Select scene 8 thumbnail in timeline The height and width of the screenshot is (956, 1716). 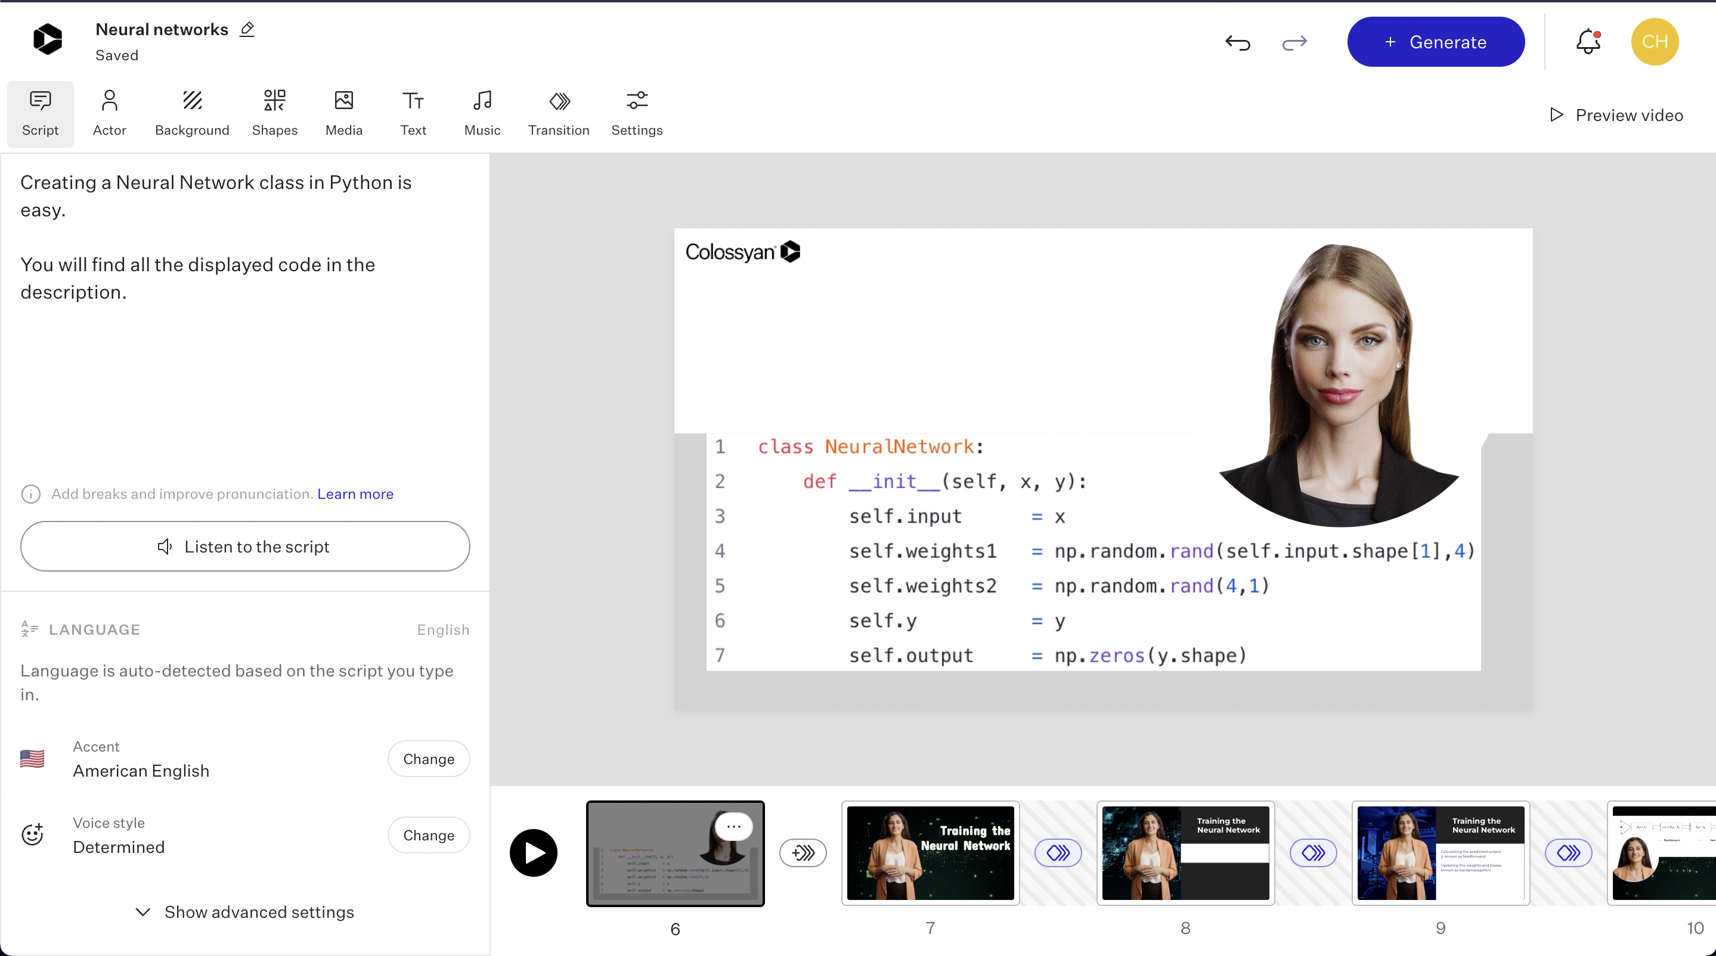(x=1185, y=853)
